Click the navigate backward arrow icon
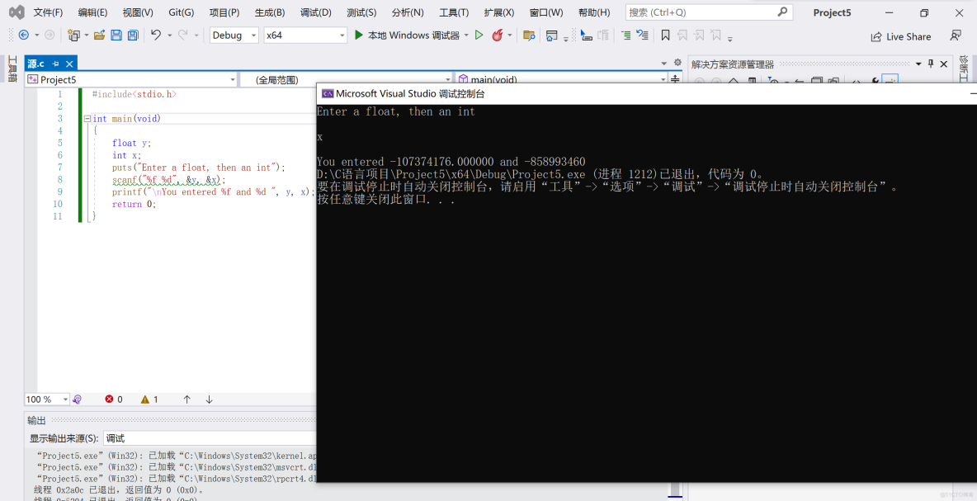Viewport: 977px width, 501px height. [24, 35]
